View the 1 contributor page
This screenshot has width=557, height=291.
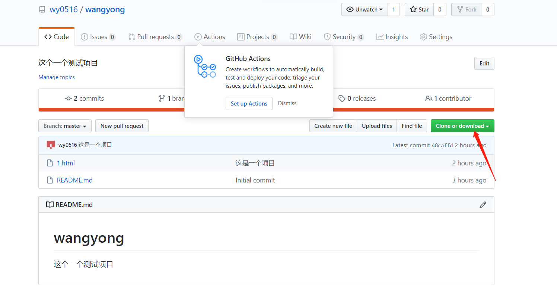tap(448, 98)
